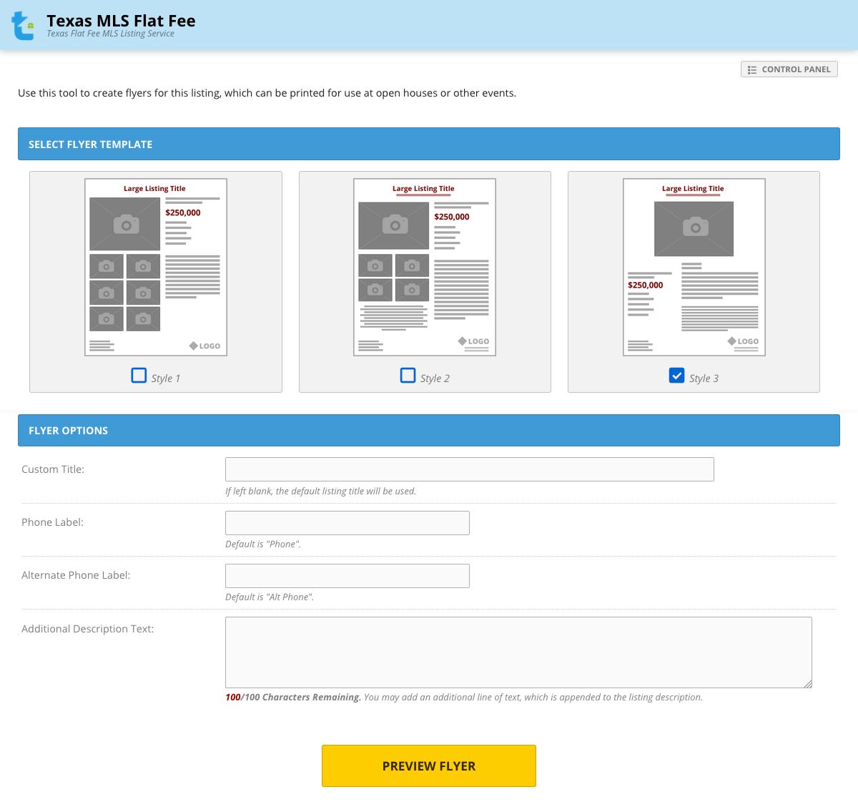Click the '100/100 Characters Remaining' text
The width and height of the screenshot is (858, 807).
(x=293, y=697)
